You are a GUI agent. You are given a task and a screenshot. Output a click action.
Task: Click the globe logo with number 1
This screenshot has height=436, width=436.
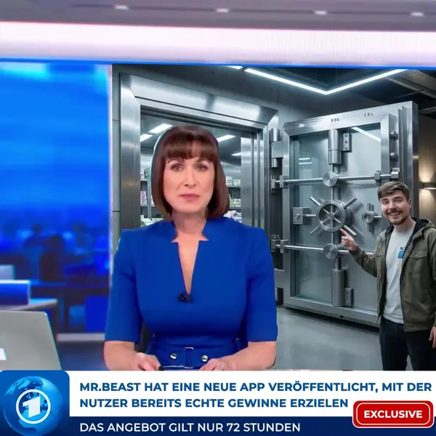click(33, 405)
